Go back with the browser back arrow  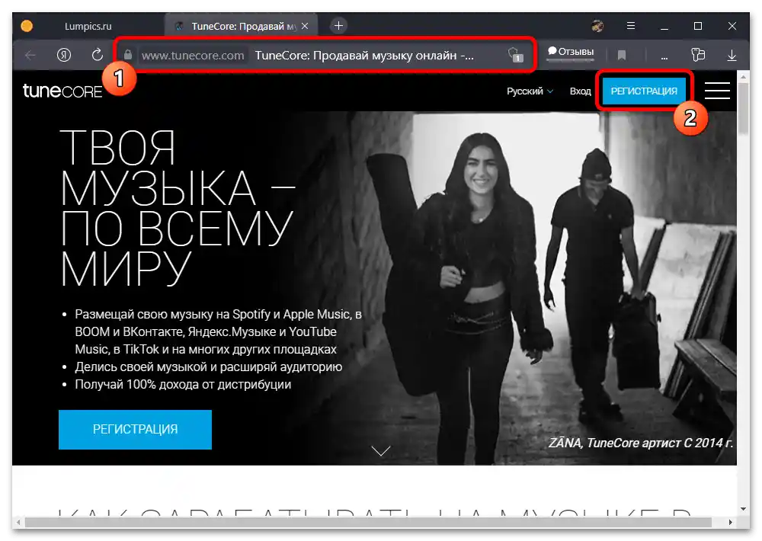[30, 56]
